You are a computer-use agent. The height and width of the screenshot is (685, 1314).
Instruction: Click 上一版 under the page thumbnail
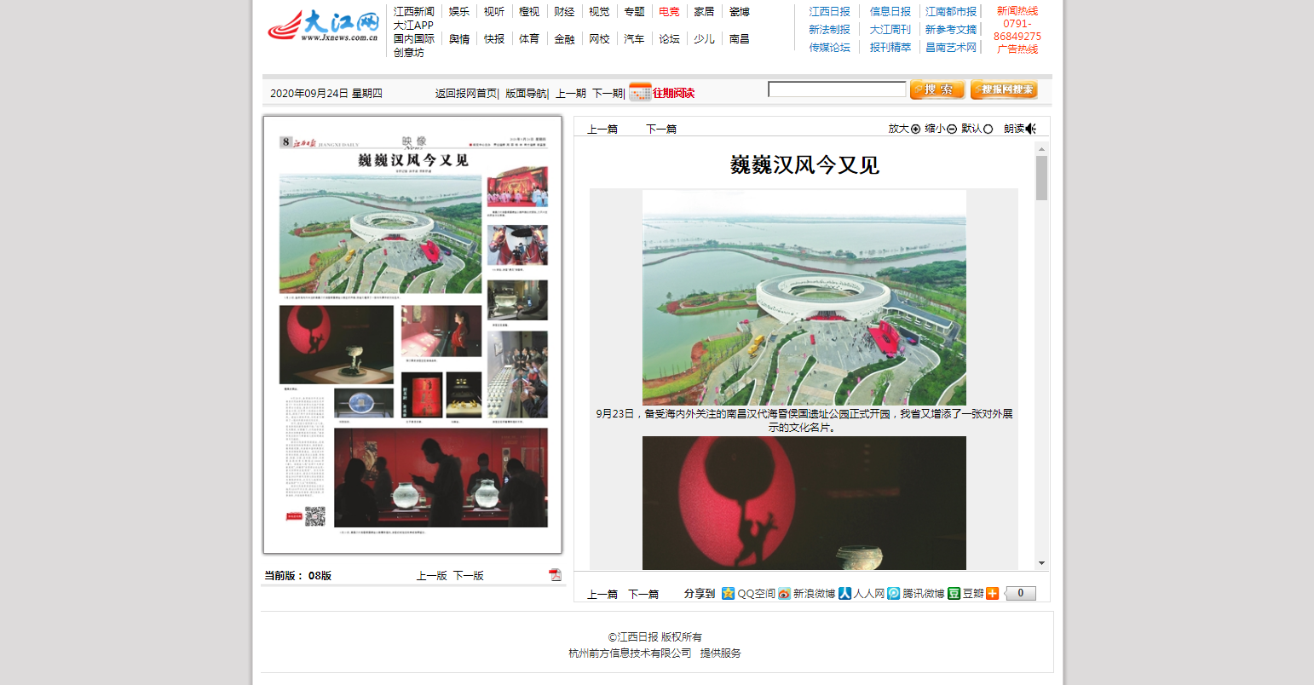(432, 576)
